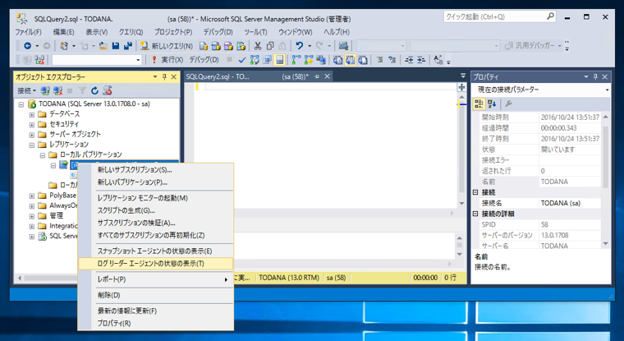This screenshot has height=341, width=624.
Task: Toggle the pin on the SQLQuery2.sql tab
Action: click(x=317, y=76)
